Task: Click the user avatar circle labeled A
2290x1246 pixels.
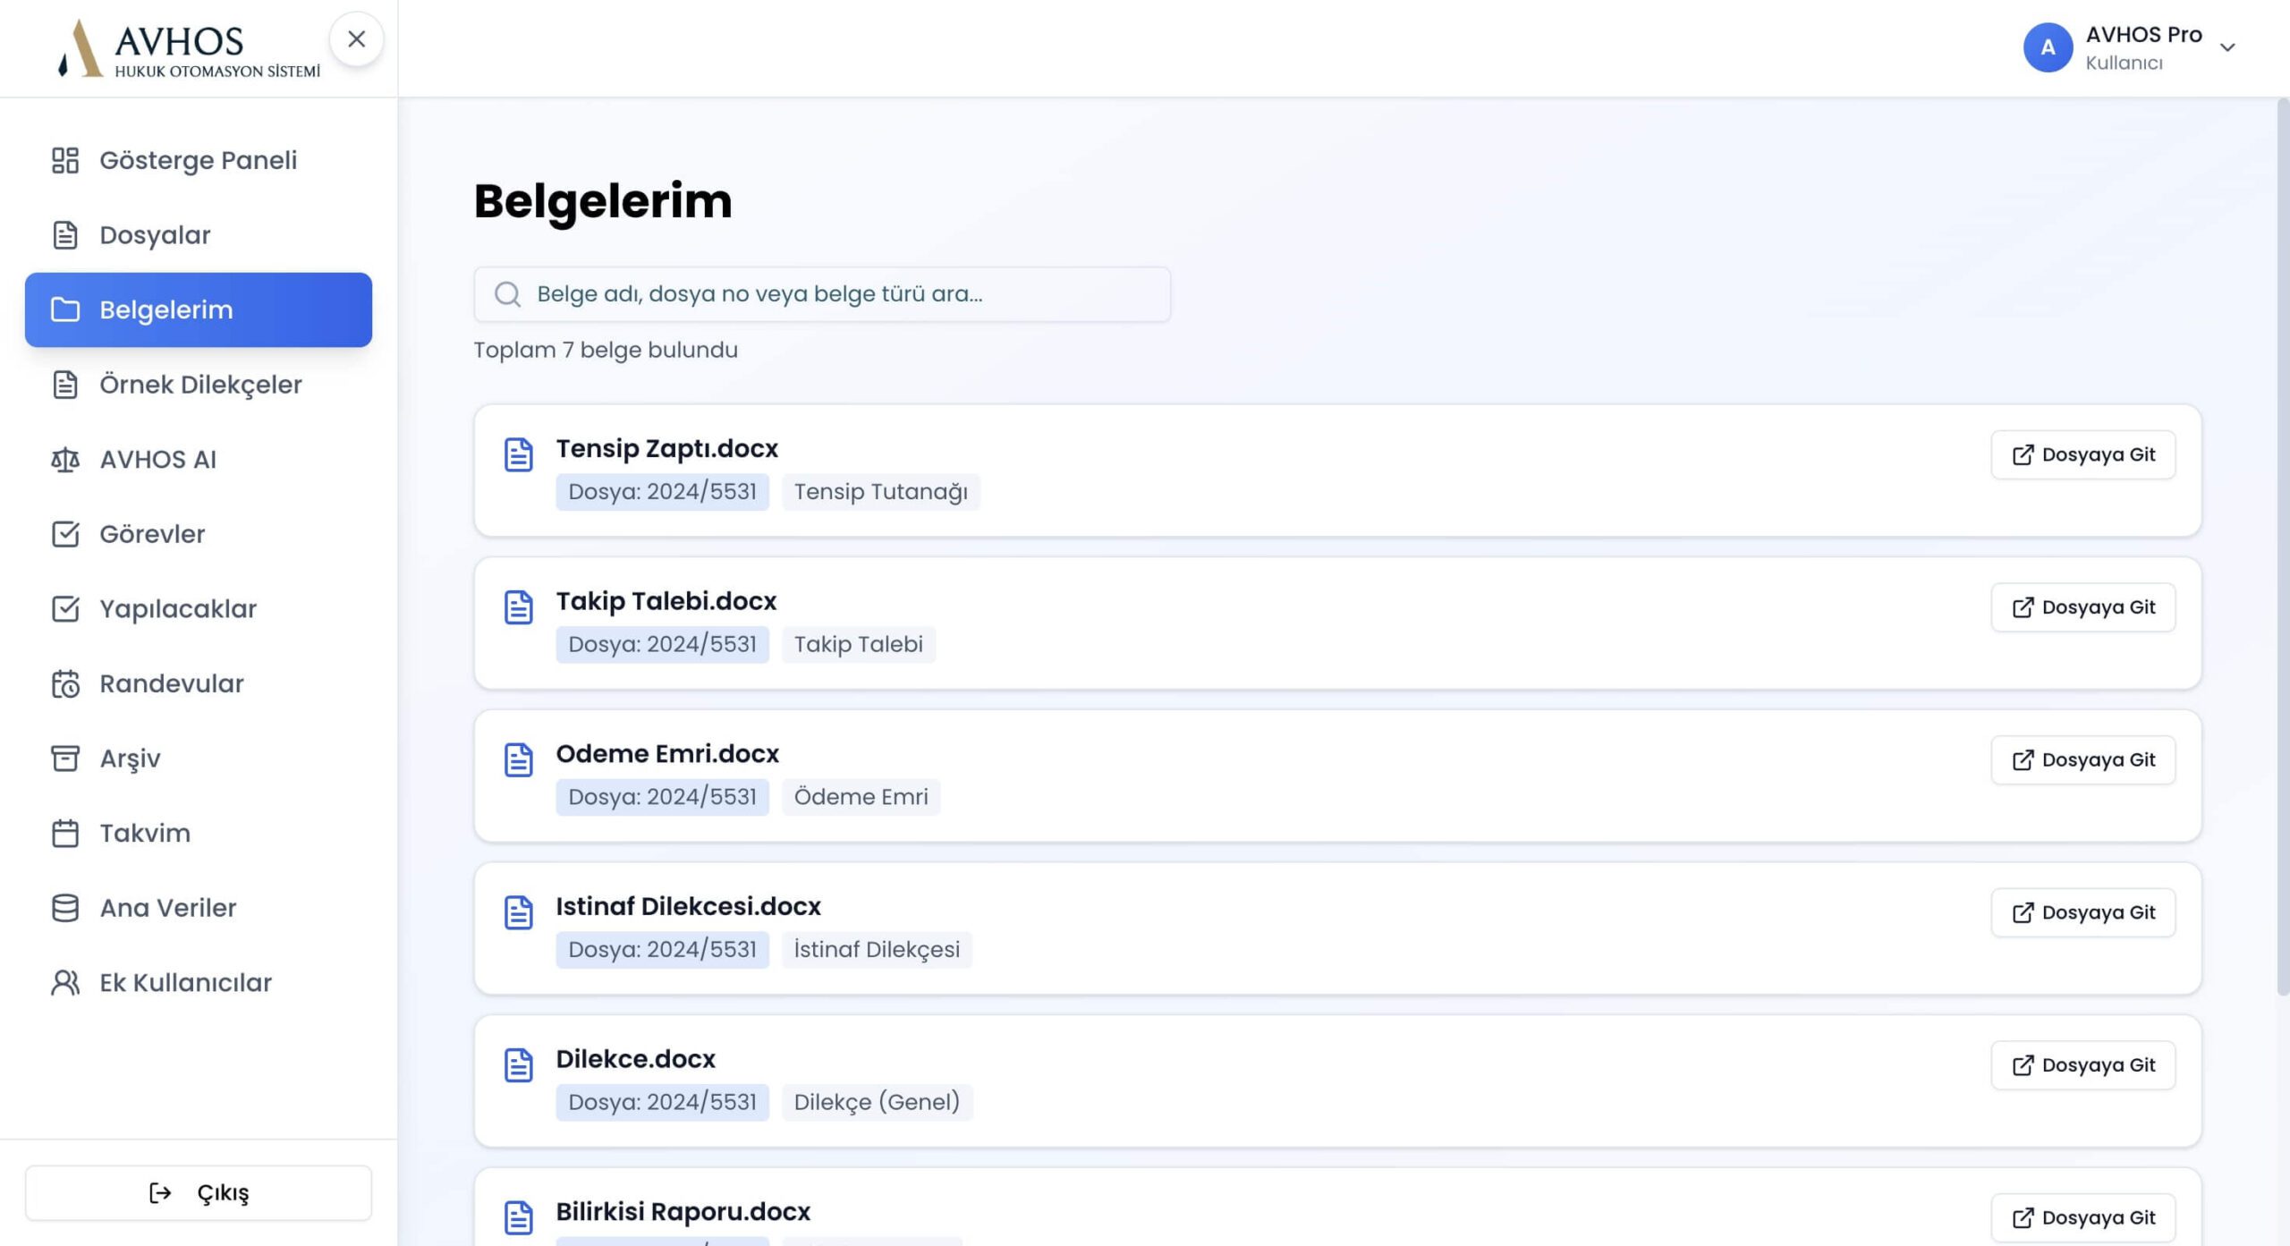Action: pos(2048,47)
